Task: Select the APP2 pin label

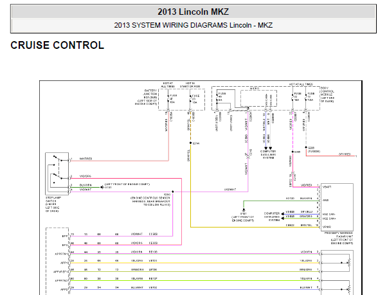Action: [64, 290]
